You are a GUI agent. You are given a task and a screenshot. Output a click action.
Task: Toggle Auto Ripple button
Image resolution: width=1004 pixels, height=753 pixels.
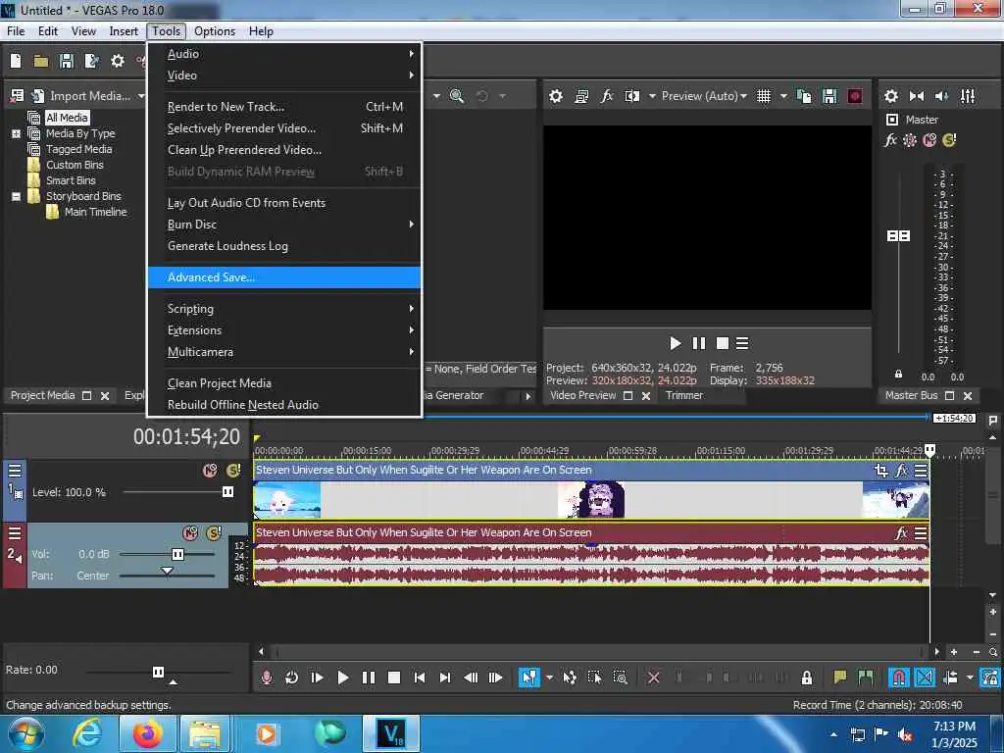[x=950, y=678]
